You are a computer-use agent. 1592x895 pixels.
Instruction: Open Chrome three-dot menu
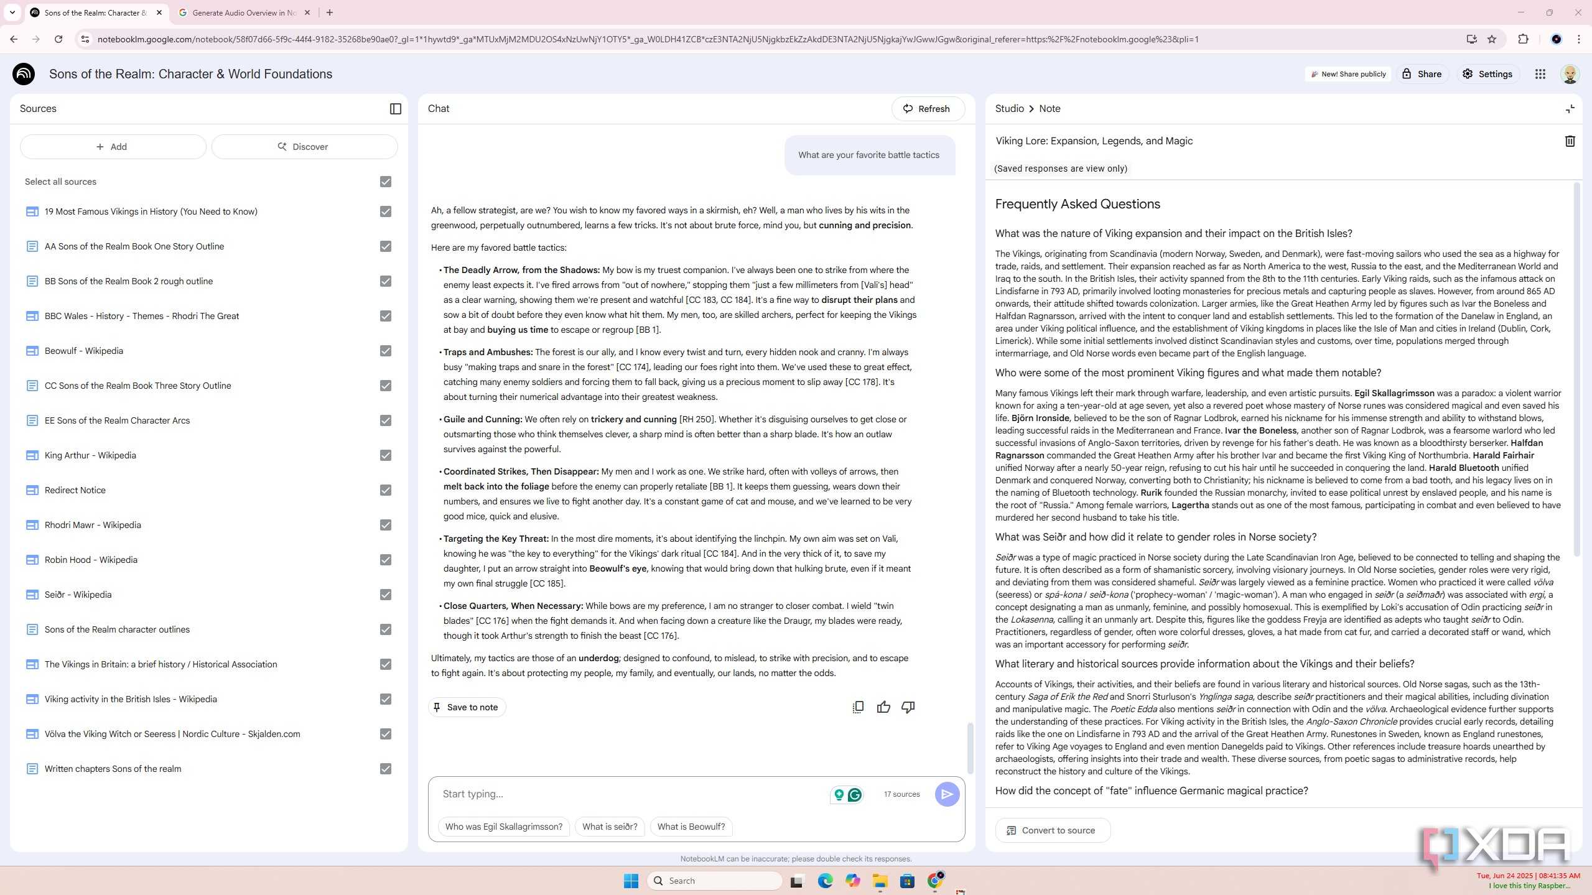point(1578,39)
